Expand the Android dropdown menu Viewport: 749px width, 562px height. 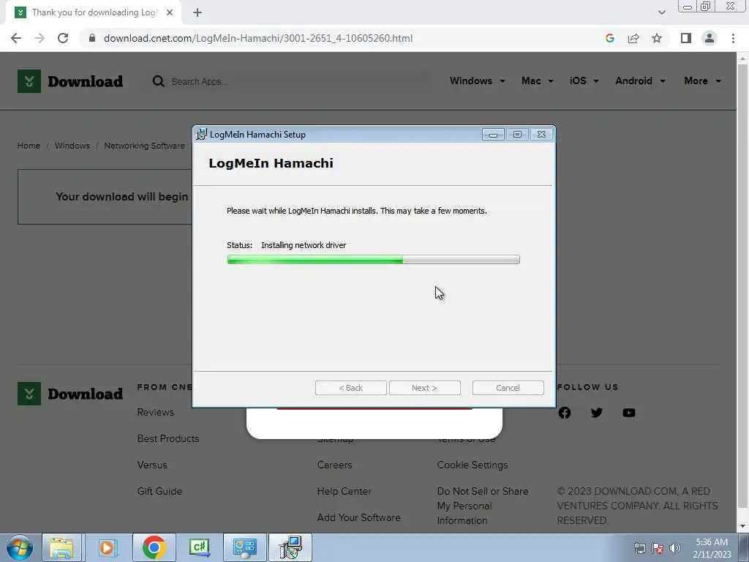point(640,80)
